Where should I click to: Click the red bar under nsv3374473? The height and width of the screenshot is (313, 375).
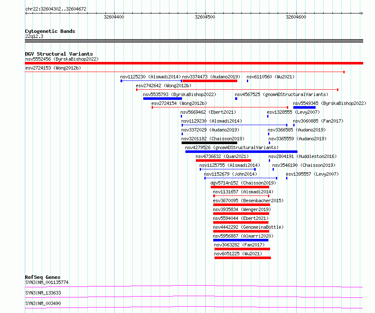click(210, 81)
